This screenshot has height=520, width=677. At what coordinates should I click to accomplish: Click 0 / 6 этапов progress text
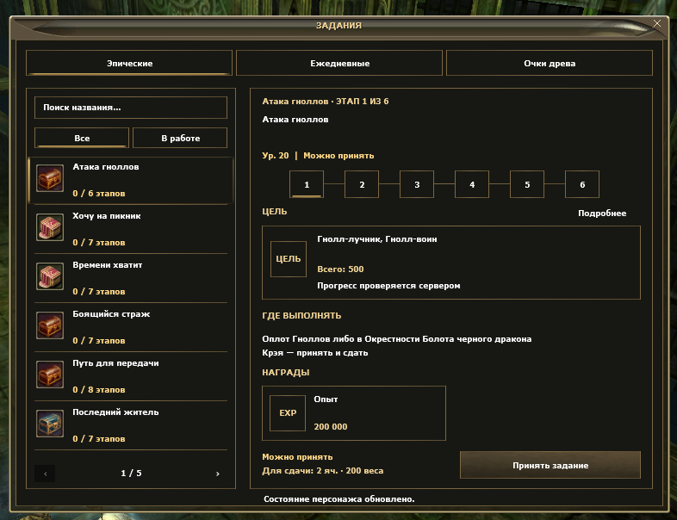pyautogui.click(x=99, y=194)
